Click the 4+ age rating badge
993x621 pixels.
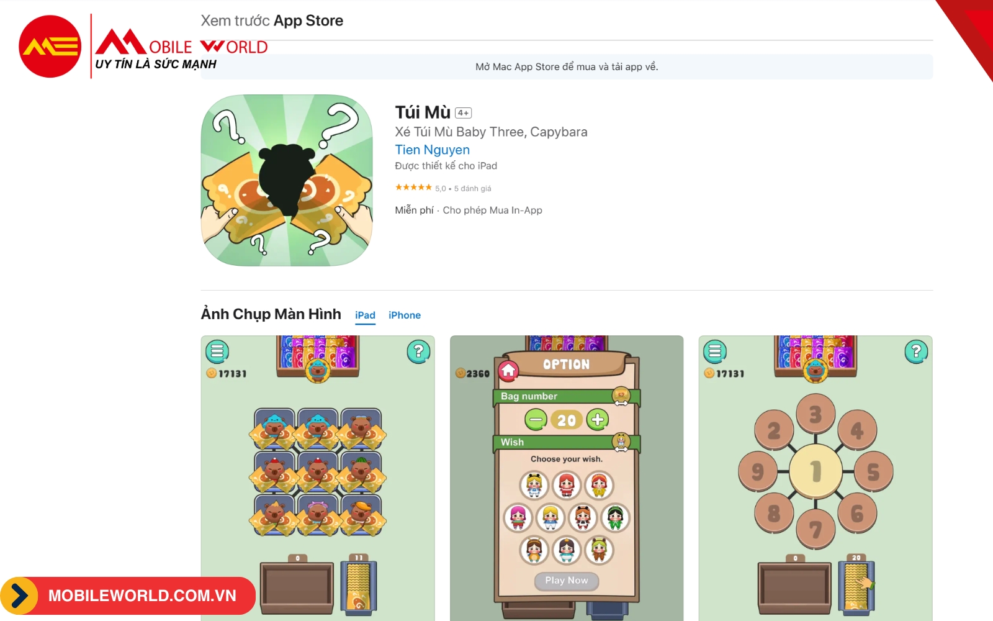[463, 113]
